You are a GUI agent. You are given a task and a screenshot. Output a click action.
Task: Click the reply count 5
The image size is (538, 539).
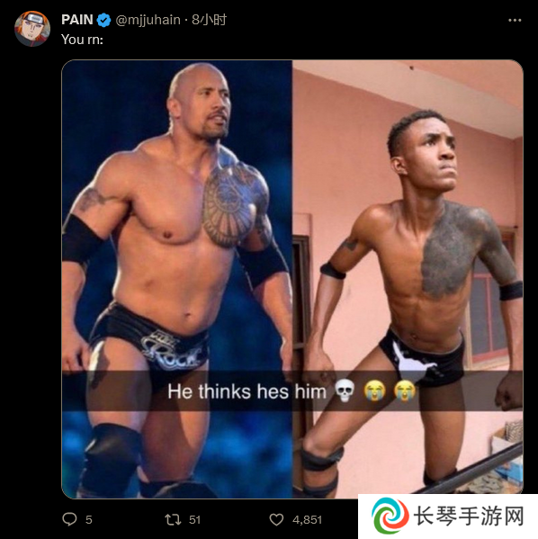click(89, 520)
